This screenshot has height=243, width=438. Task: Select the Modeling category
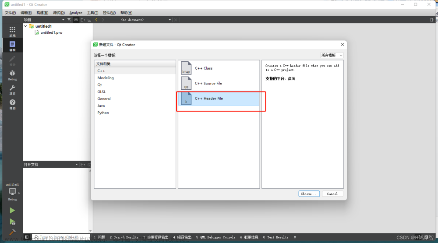135,78
